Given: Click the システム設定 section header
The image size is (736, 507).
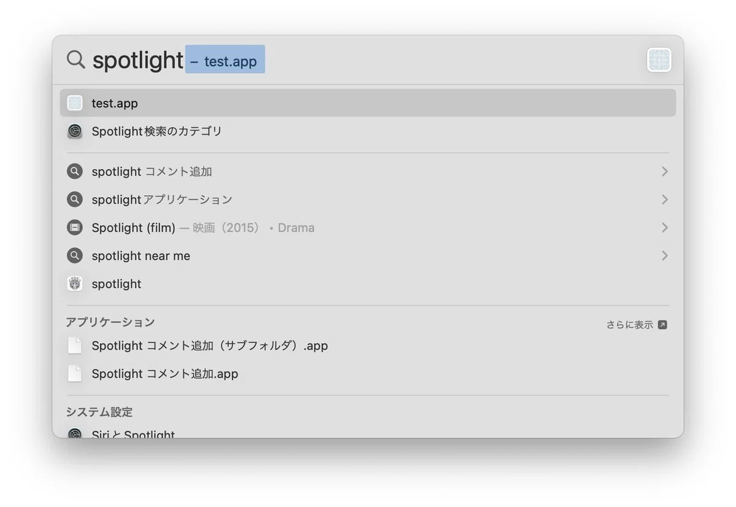Looking at the screenshot, I should (99, 412).
